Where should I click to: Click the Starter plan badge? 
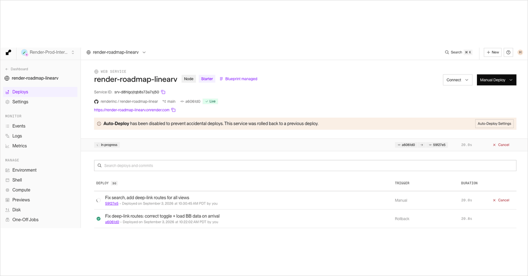[207, 79]
